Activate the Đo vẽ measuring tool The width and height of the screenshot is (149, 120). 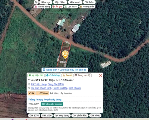(x=67, y=75)
